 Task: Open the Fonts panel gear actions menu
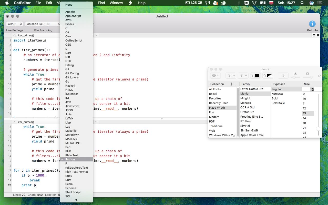[x=215, y=76]
